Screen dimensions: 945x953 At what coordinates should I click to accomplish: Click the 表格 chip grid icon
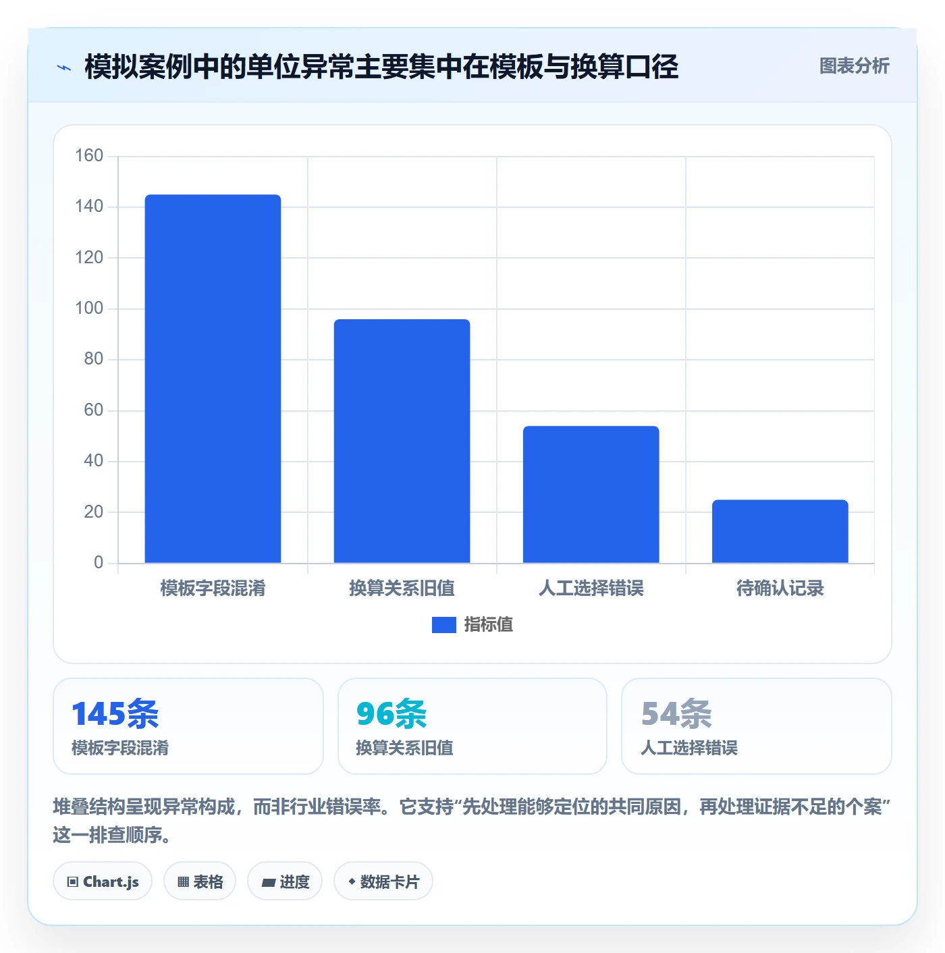[183, 881]
